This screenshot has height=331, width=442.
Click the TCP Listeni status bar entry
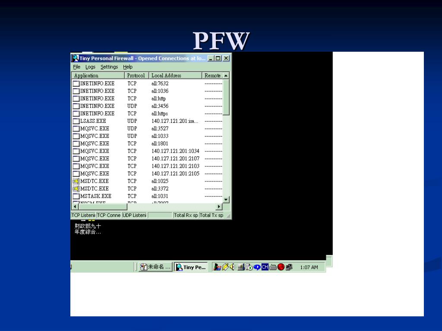point(83,215)
